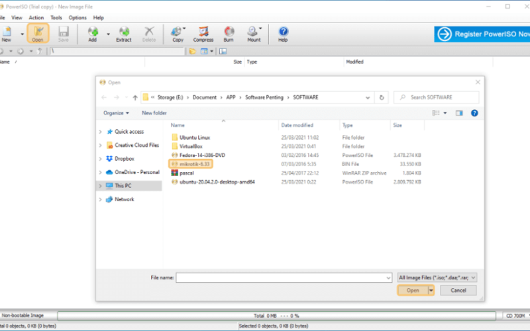Click the Open toolbar icon in PowerISO

tap(38, 34)
